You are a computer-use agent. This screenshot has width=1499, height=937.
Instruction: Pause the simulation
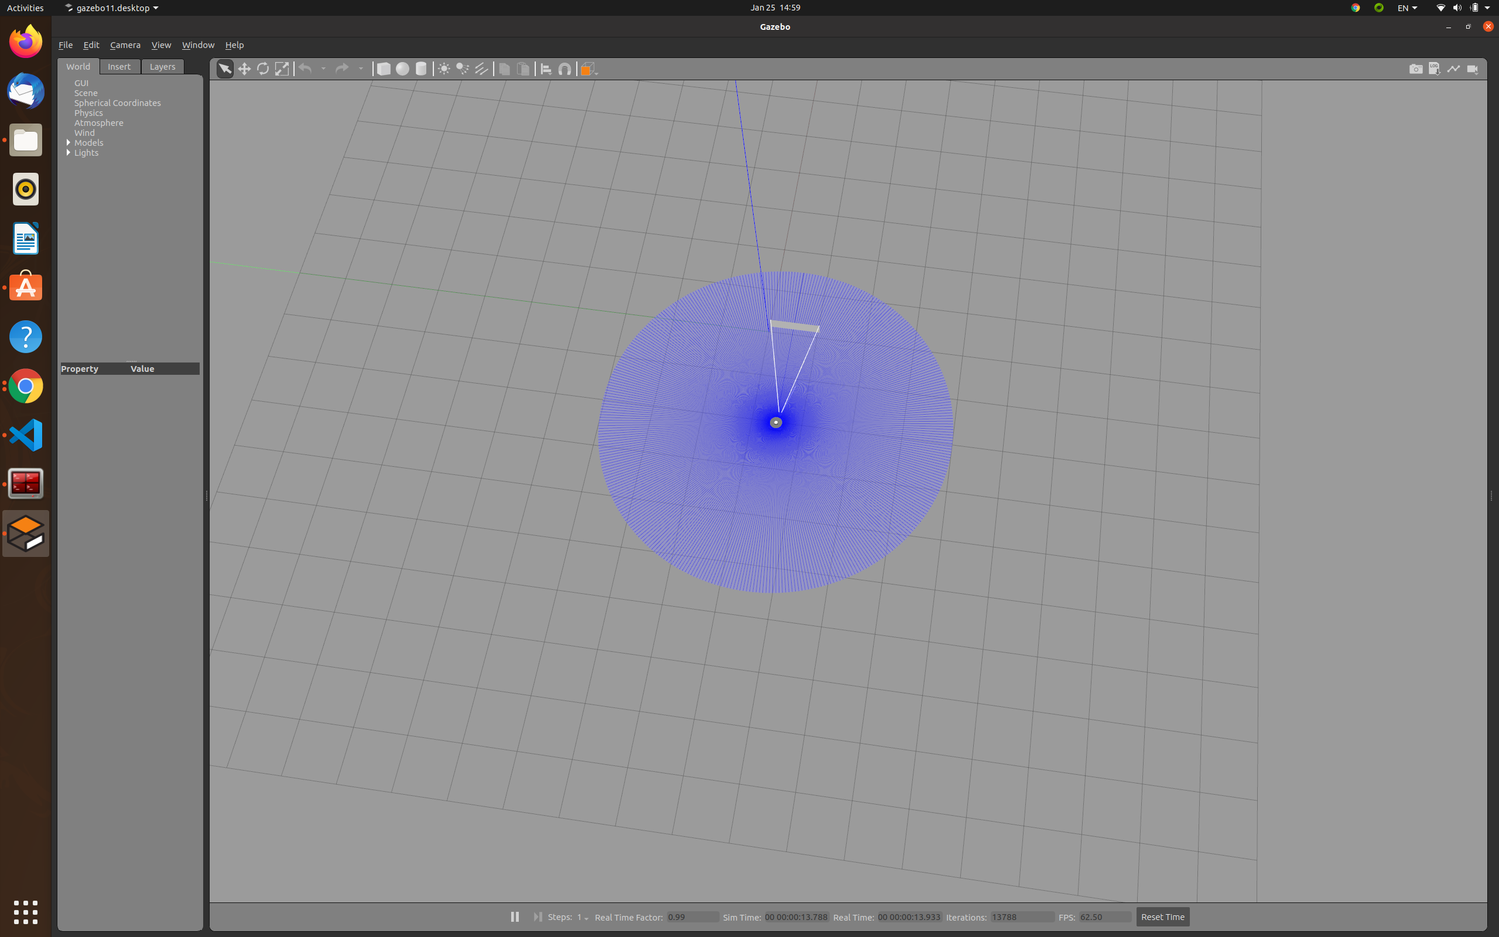coord(515,917)
